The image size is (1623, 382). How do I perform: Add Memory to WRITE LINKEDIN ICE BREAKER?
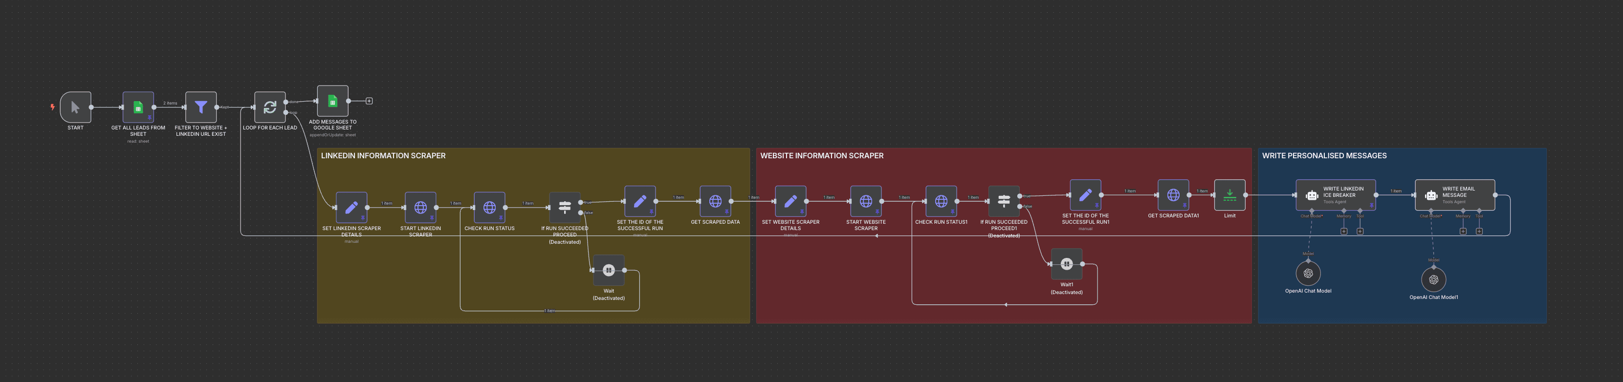1344,231
